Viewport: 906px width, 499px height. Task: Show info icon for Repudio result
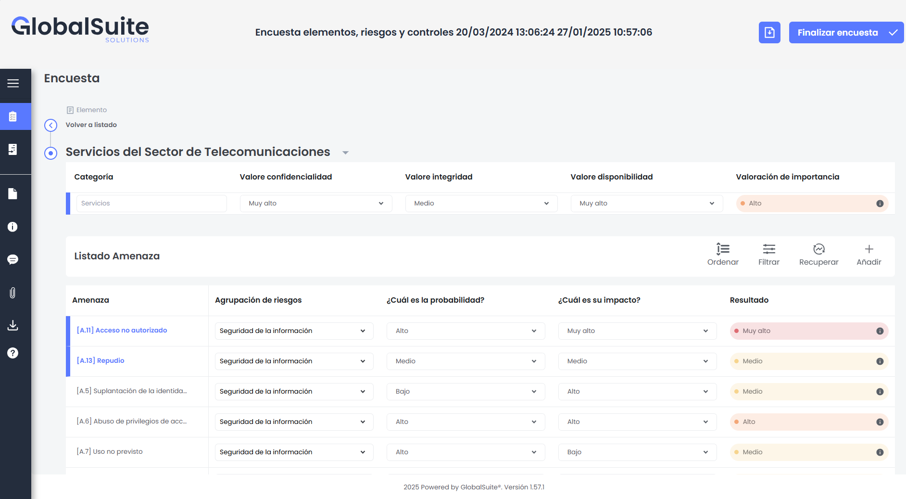[880, 361]
